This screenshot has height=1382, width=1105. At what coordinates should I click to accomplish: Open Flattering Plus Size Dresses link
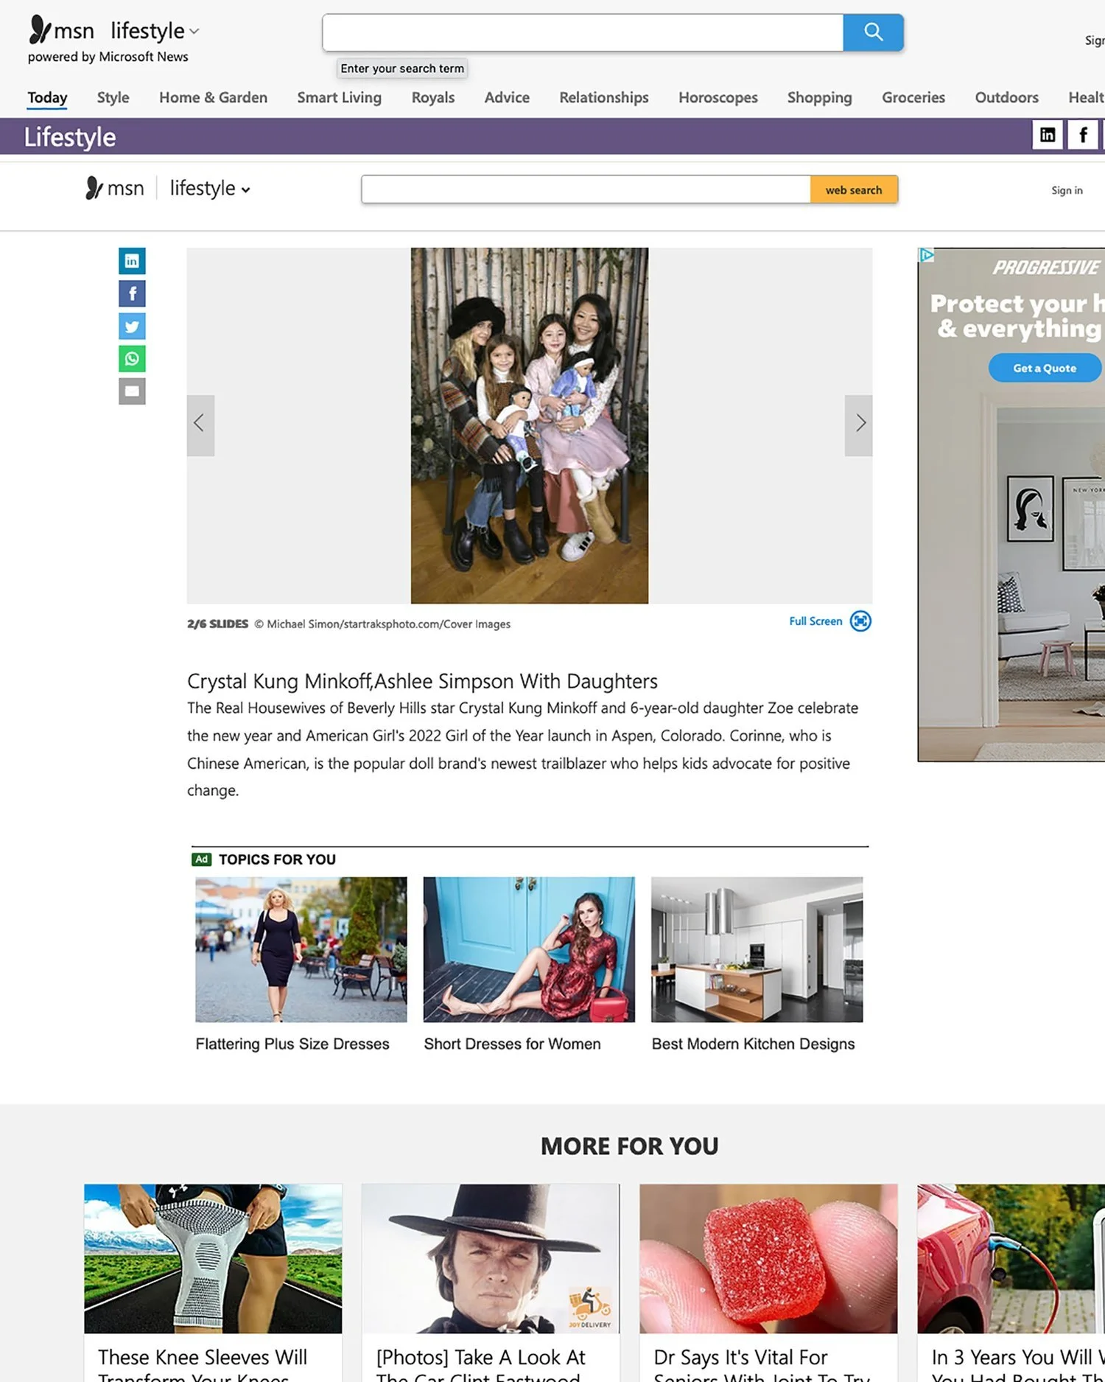click(x=292, y=1044)
